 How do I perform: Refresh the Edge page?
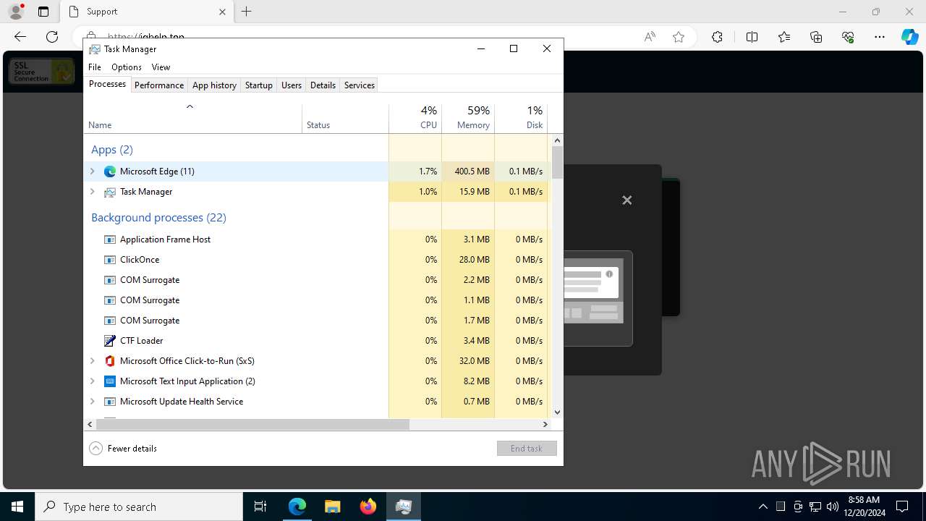click(52, 37)
